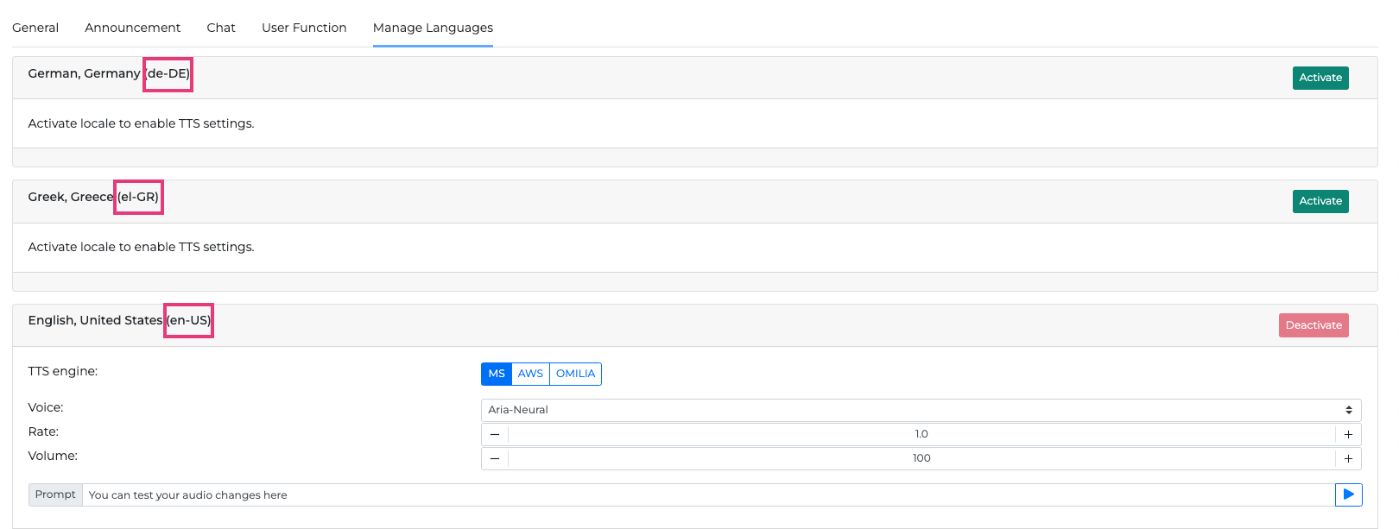
Task: Activate the Greek (el-GR) locale
Action: click(x=1320, y=201)
